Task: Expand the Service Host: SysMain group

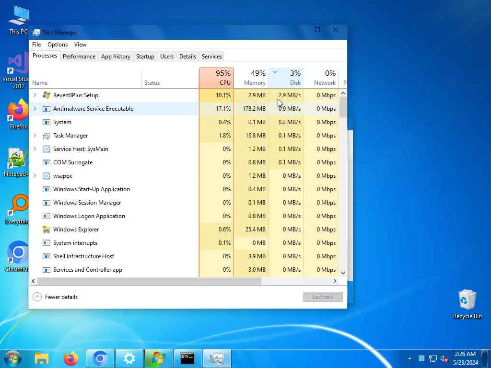Action: [x=35, y=149]
